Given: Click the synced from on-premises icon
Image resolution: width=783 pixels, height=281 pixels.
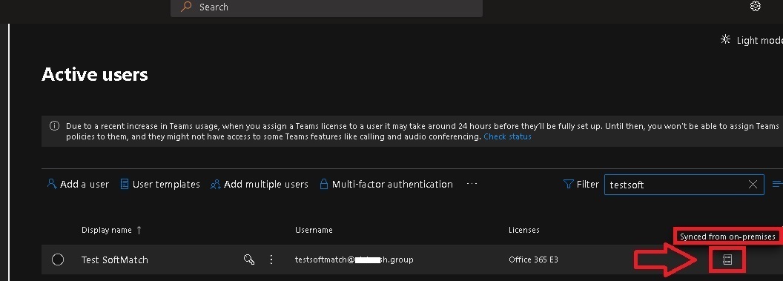Looking at the screenshot, I should tap(727, 259).
